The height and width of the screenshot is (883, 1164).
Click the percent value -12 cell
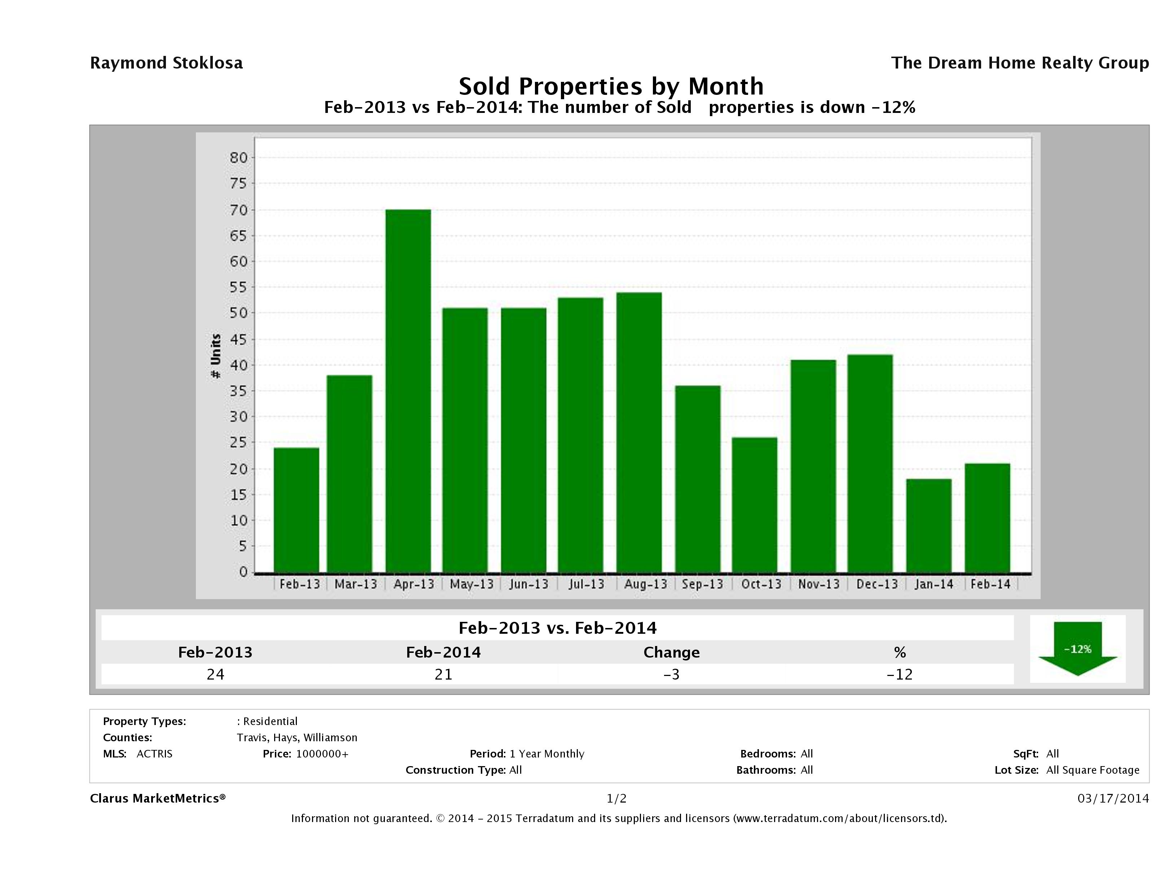[x=899, y=675]
